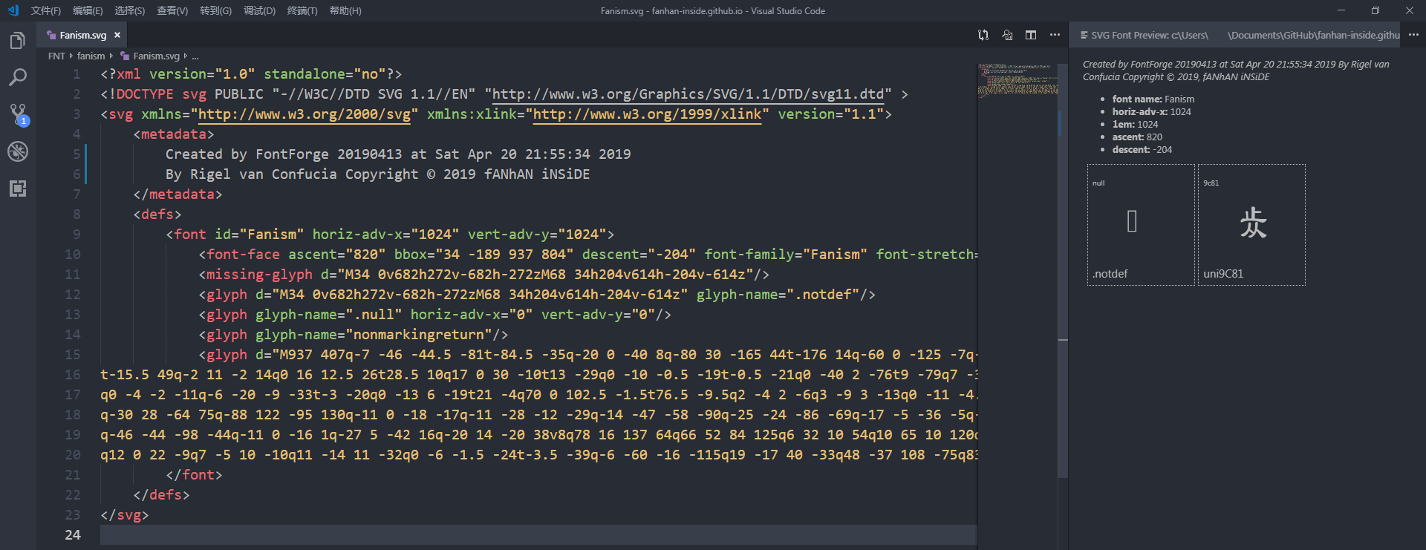Open the 帮助(H) menu
The image size is (1426, 550).
pos(345,10)
